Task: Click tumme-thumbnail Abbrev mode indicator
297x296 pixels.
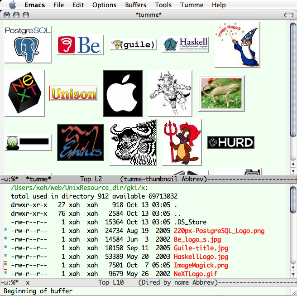Action: 163,179
